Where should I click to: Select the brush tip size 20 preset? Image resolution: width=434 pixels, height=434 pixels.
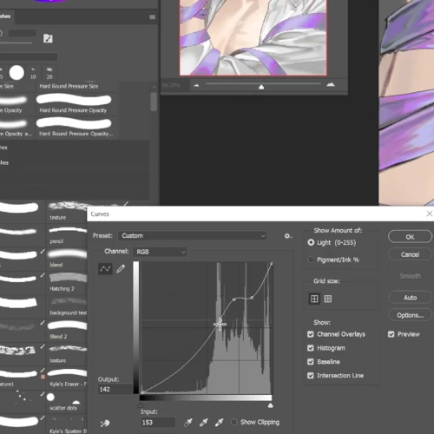pyautogui.click(x=49, y=73)
